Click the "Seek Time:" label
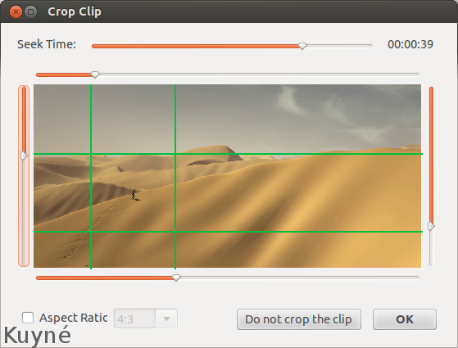Viewport: 458px width, 348px height. pyautogui.click(x=47, y=44)
